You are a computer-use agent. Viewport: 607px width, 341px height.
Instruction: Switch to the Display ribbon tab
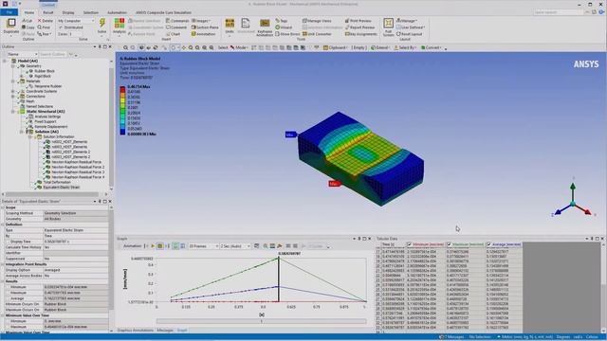68,12
